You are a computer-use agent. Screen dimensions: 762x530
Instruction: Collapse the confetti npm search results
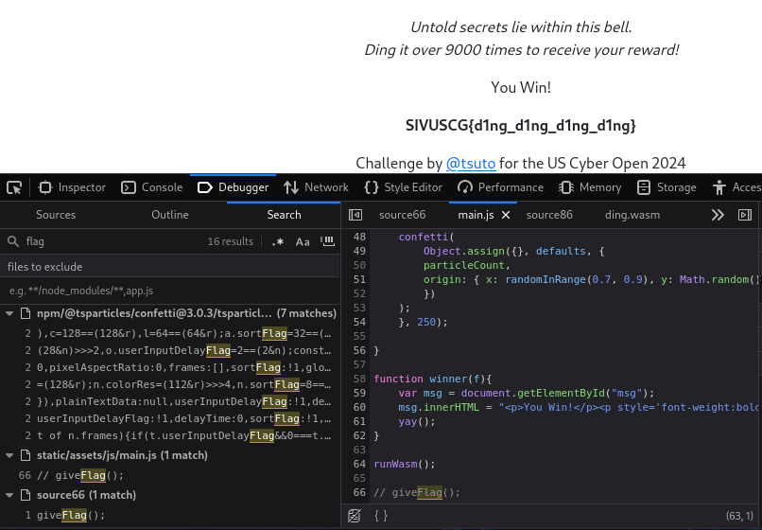pos(10,312)
